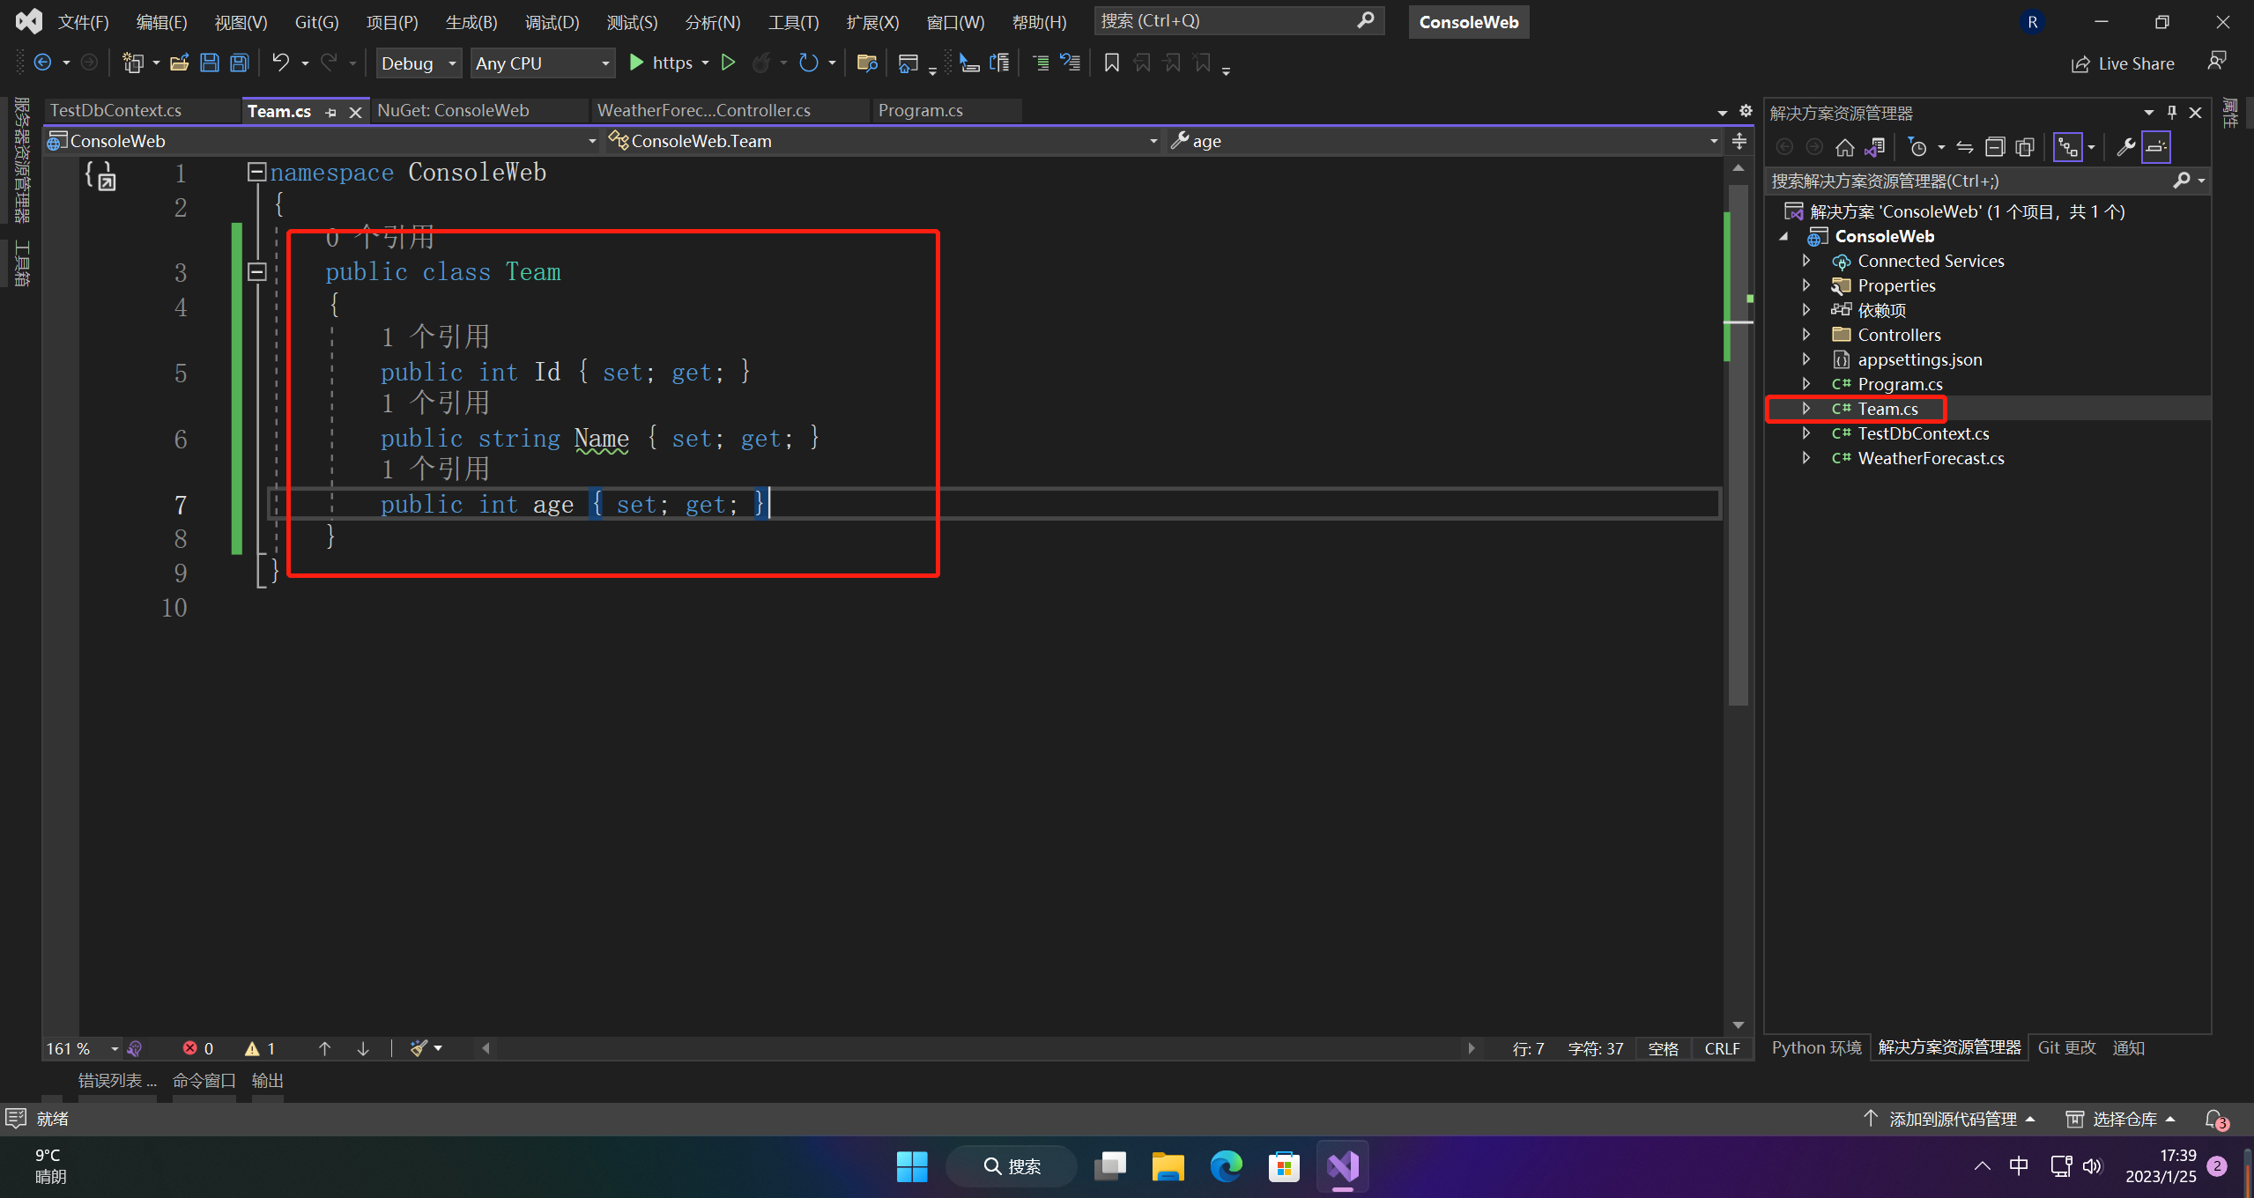Click Collapse All icon in Solution Explorer
Viewport: 2254px width, 1198px height.
(1995, 147)
